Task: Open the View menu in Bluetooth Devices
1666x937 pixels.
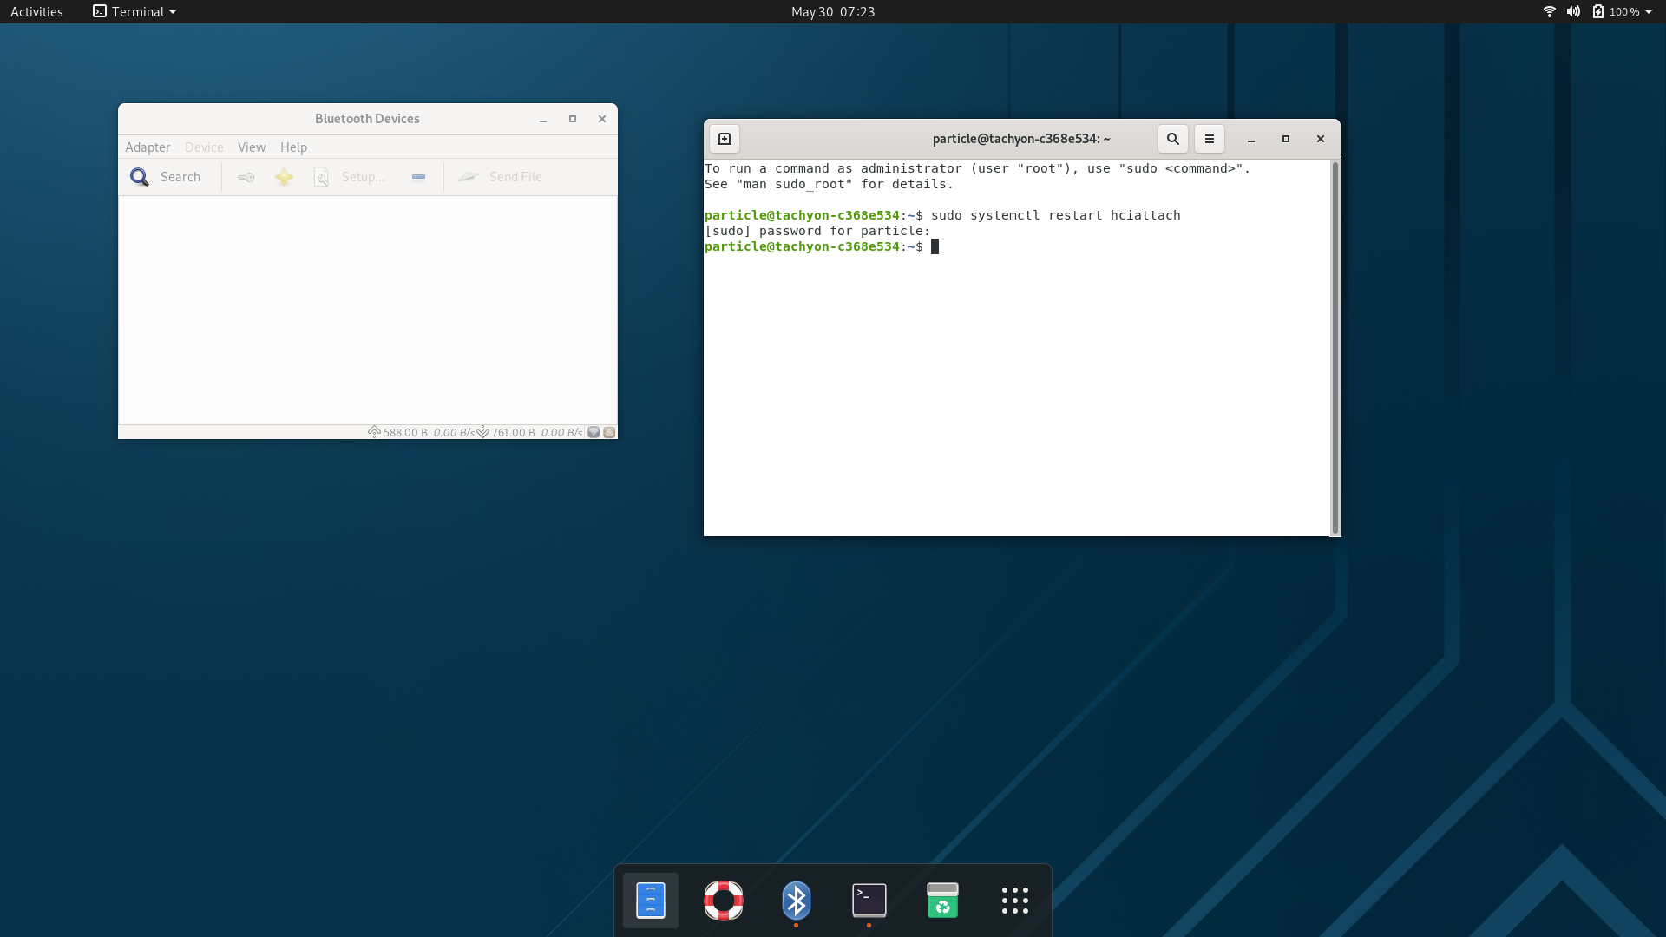Action: (252, 147)
